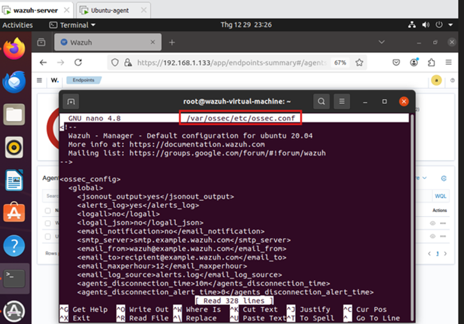Open Software Updater dock icon
This screenshot has height=324, width=464.
click(x=14, y=311)
